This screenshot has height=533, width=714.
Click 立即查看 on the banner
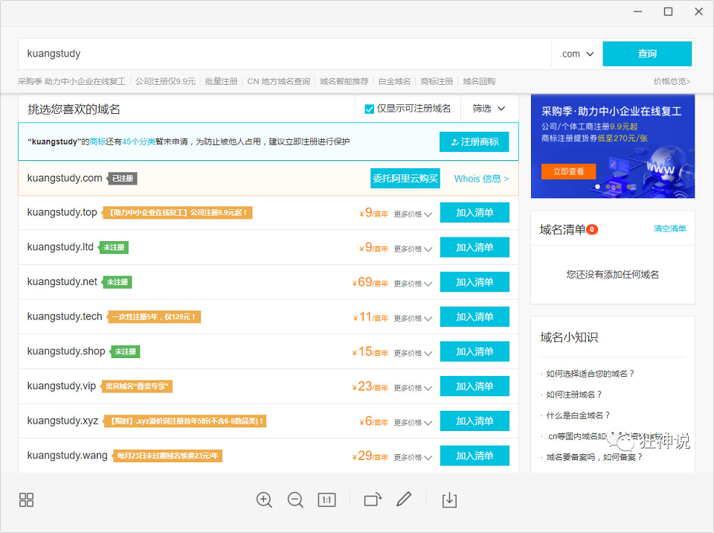pos(568,171)
